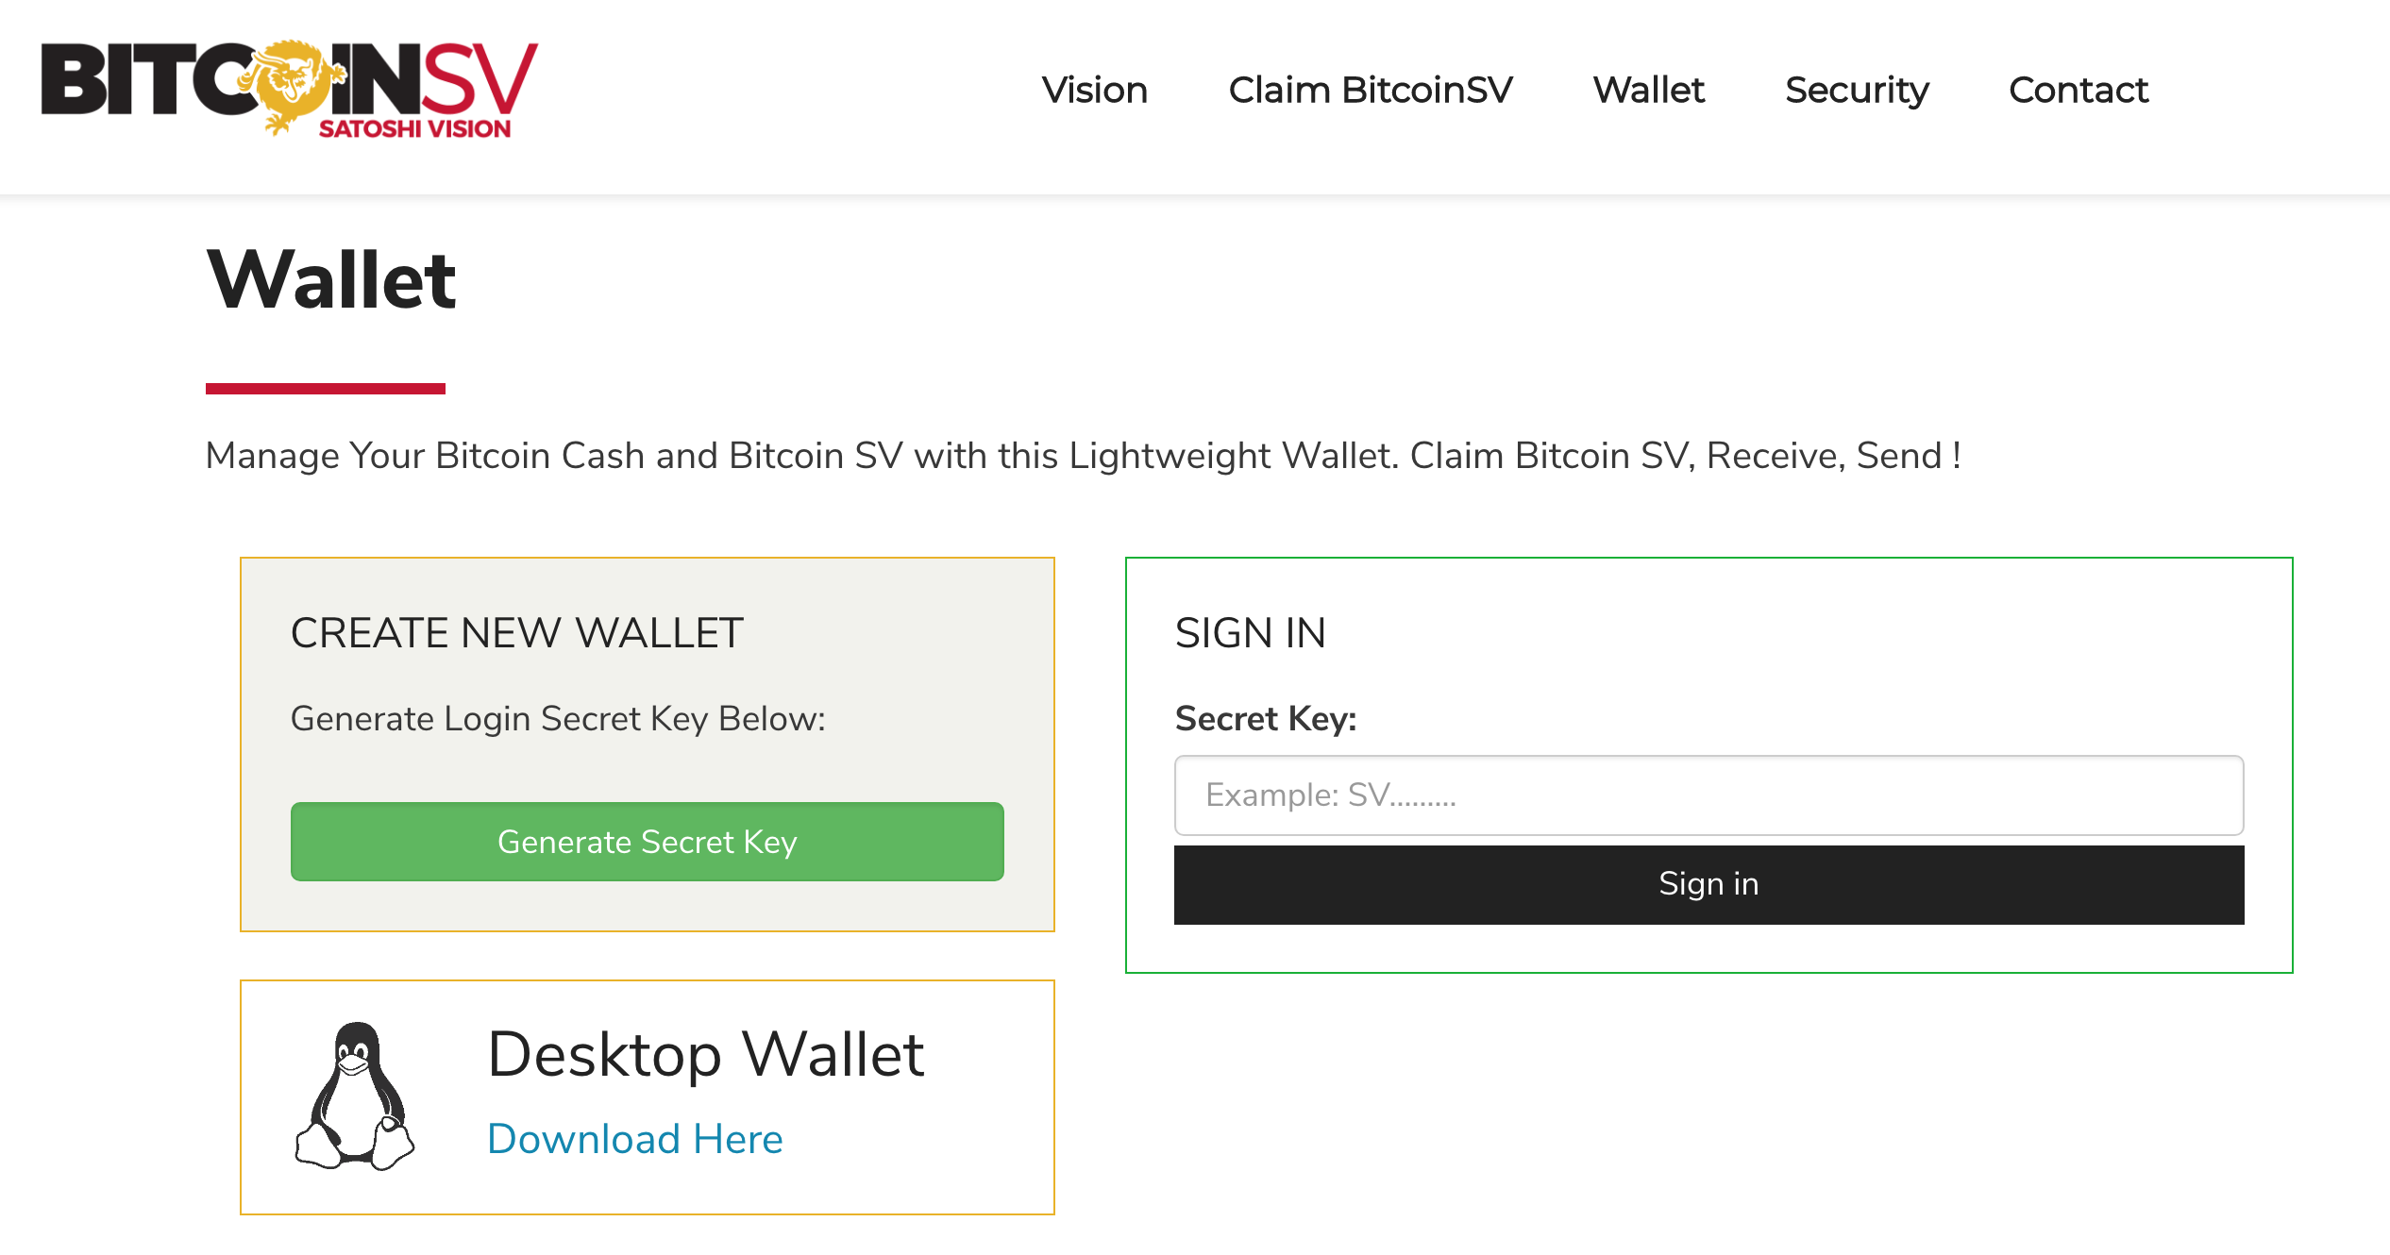Click the Desktop Wallet heading link
2390x1255 pixels.
click(706, 1054)
